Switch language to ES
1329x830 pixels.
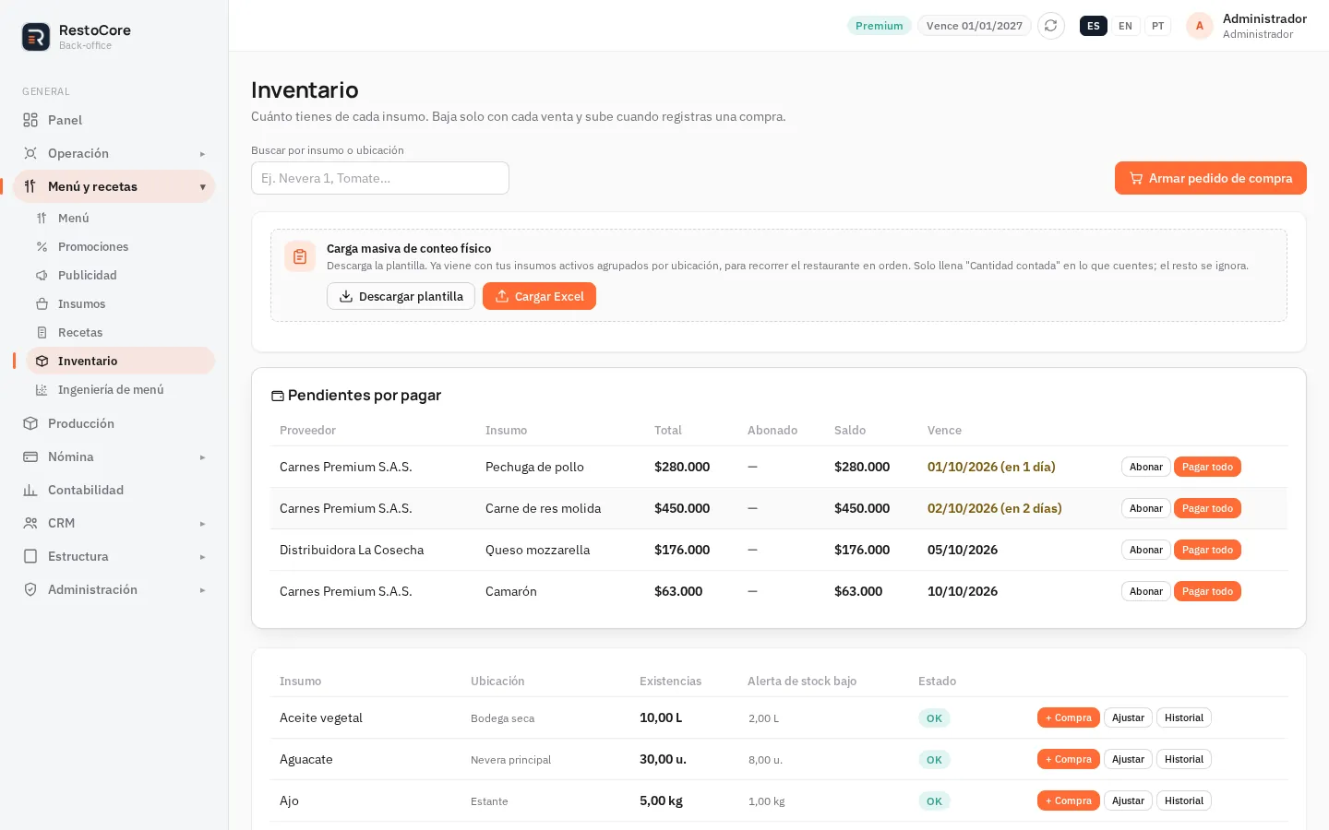(1093, 26)
